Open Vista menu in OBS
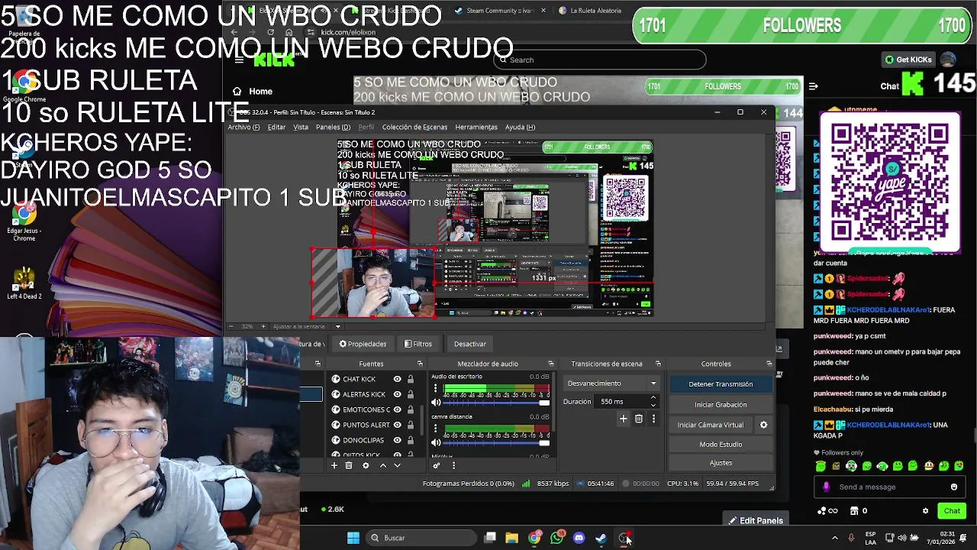This screenshot has width=977, height=550. (301, 127)
